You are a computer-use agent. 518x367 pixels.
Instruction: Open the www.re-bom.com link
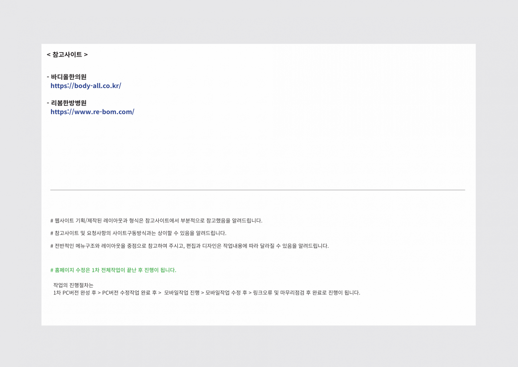tap(92, 112)
